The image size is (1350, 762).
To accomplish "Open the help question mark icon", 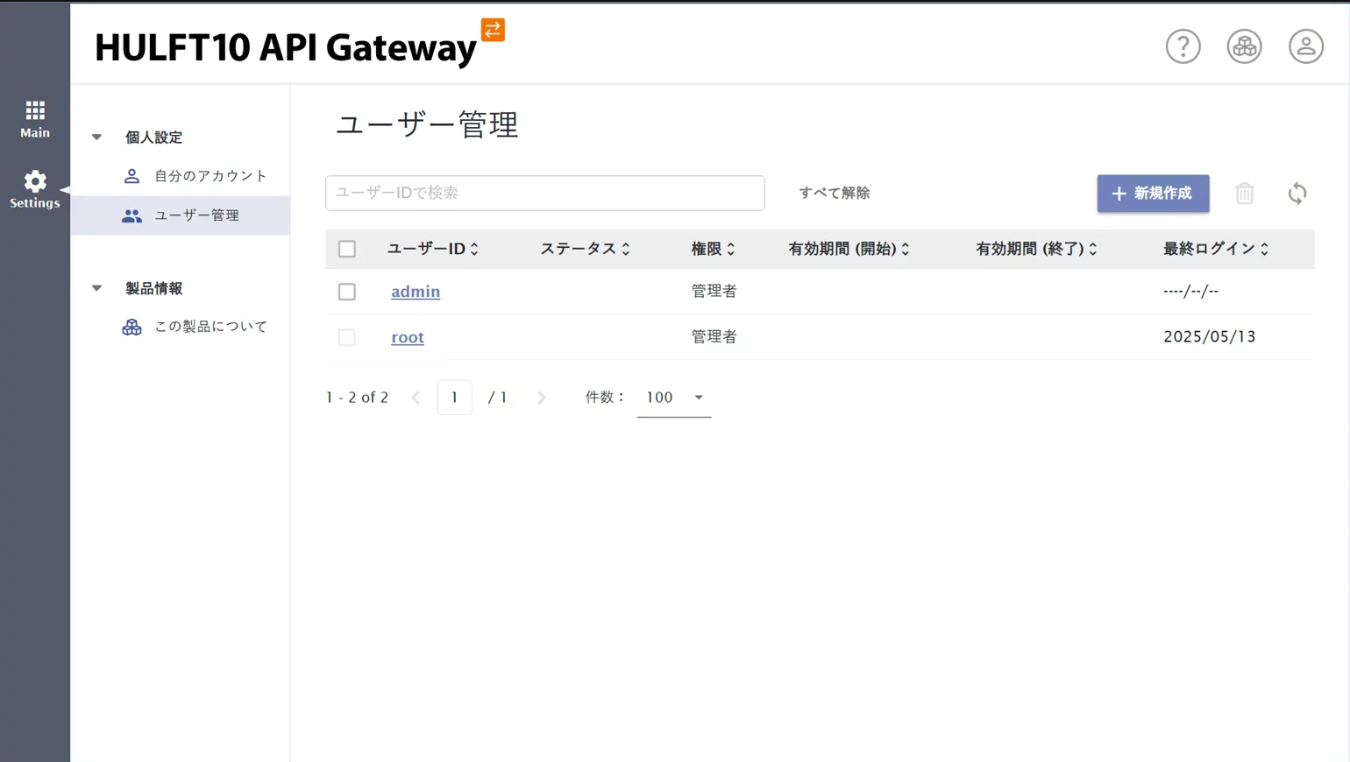I will click(1183, 46).
